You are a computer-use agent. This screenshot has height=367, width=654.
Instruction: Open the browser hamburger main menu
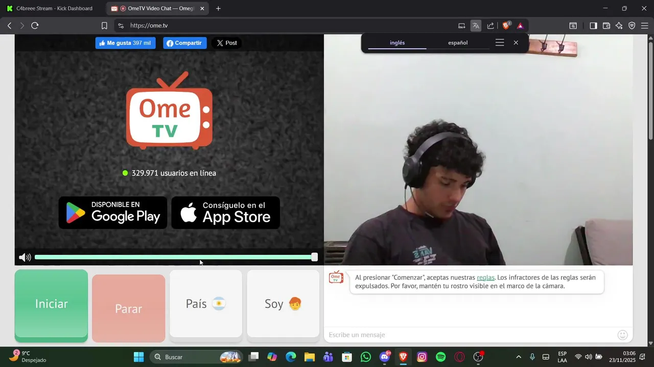tap(645, 25)
